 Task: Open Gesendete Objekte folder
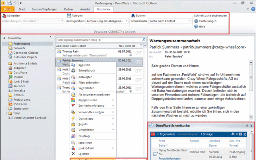coord(26,53)
